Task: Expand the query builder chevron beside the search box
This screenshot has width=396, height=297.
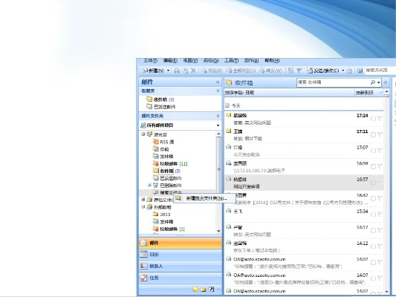Action: [386, 82]
